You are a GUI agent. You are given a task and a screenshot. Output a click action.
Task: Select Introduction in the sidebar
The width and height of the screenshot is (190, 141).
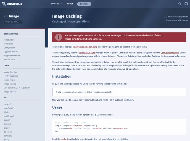tap(9, 40)
